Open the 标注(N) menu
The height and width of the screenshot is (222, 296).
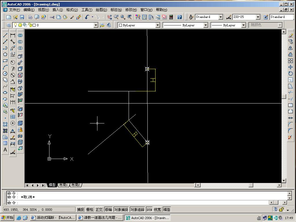coord(116,10)
